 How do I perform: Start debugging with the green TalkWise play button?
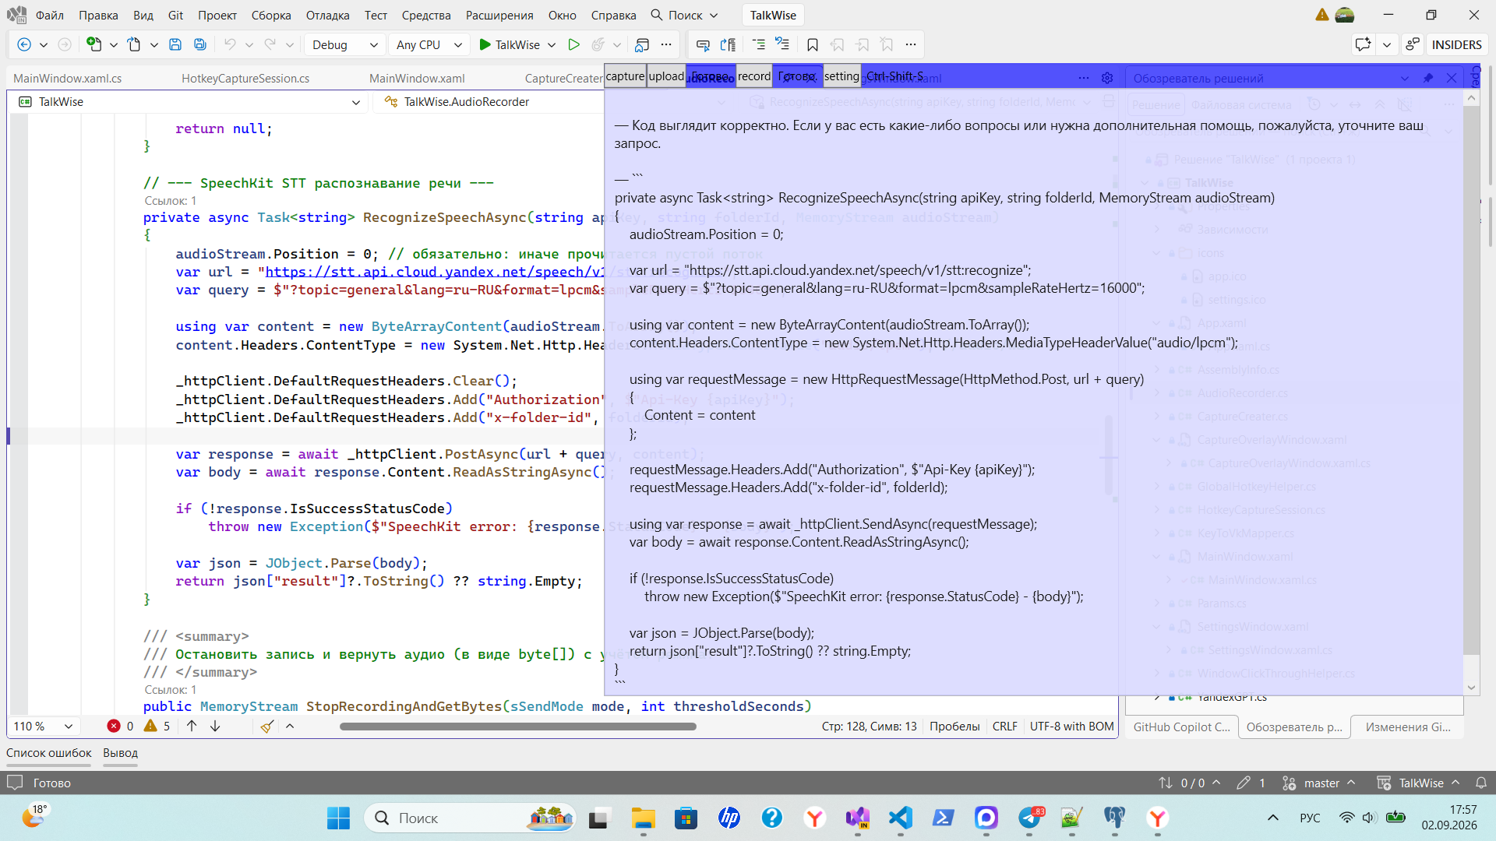click(510, 45)
